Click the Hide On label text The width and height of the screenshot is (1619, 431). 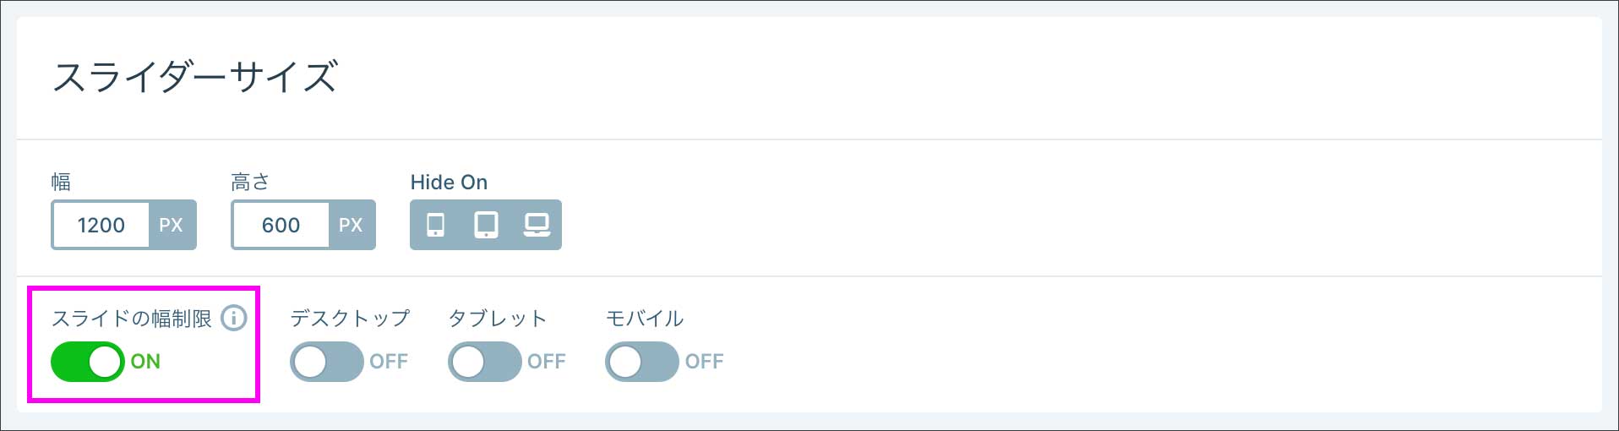[x=449, y=182]
